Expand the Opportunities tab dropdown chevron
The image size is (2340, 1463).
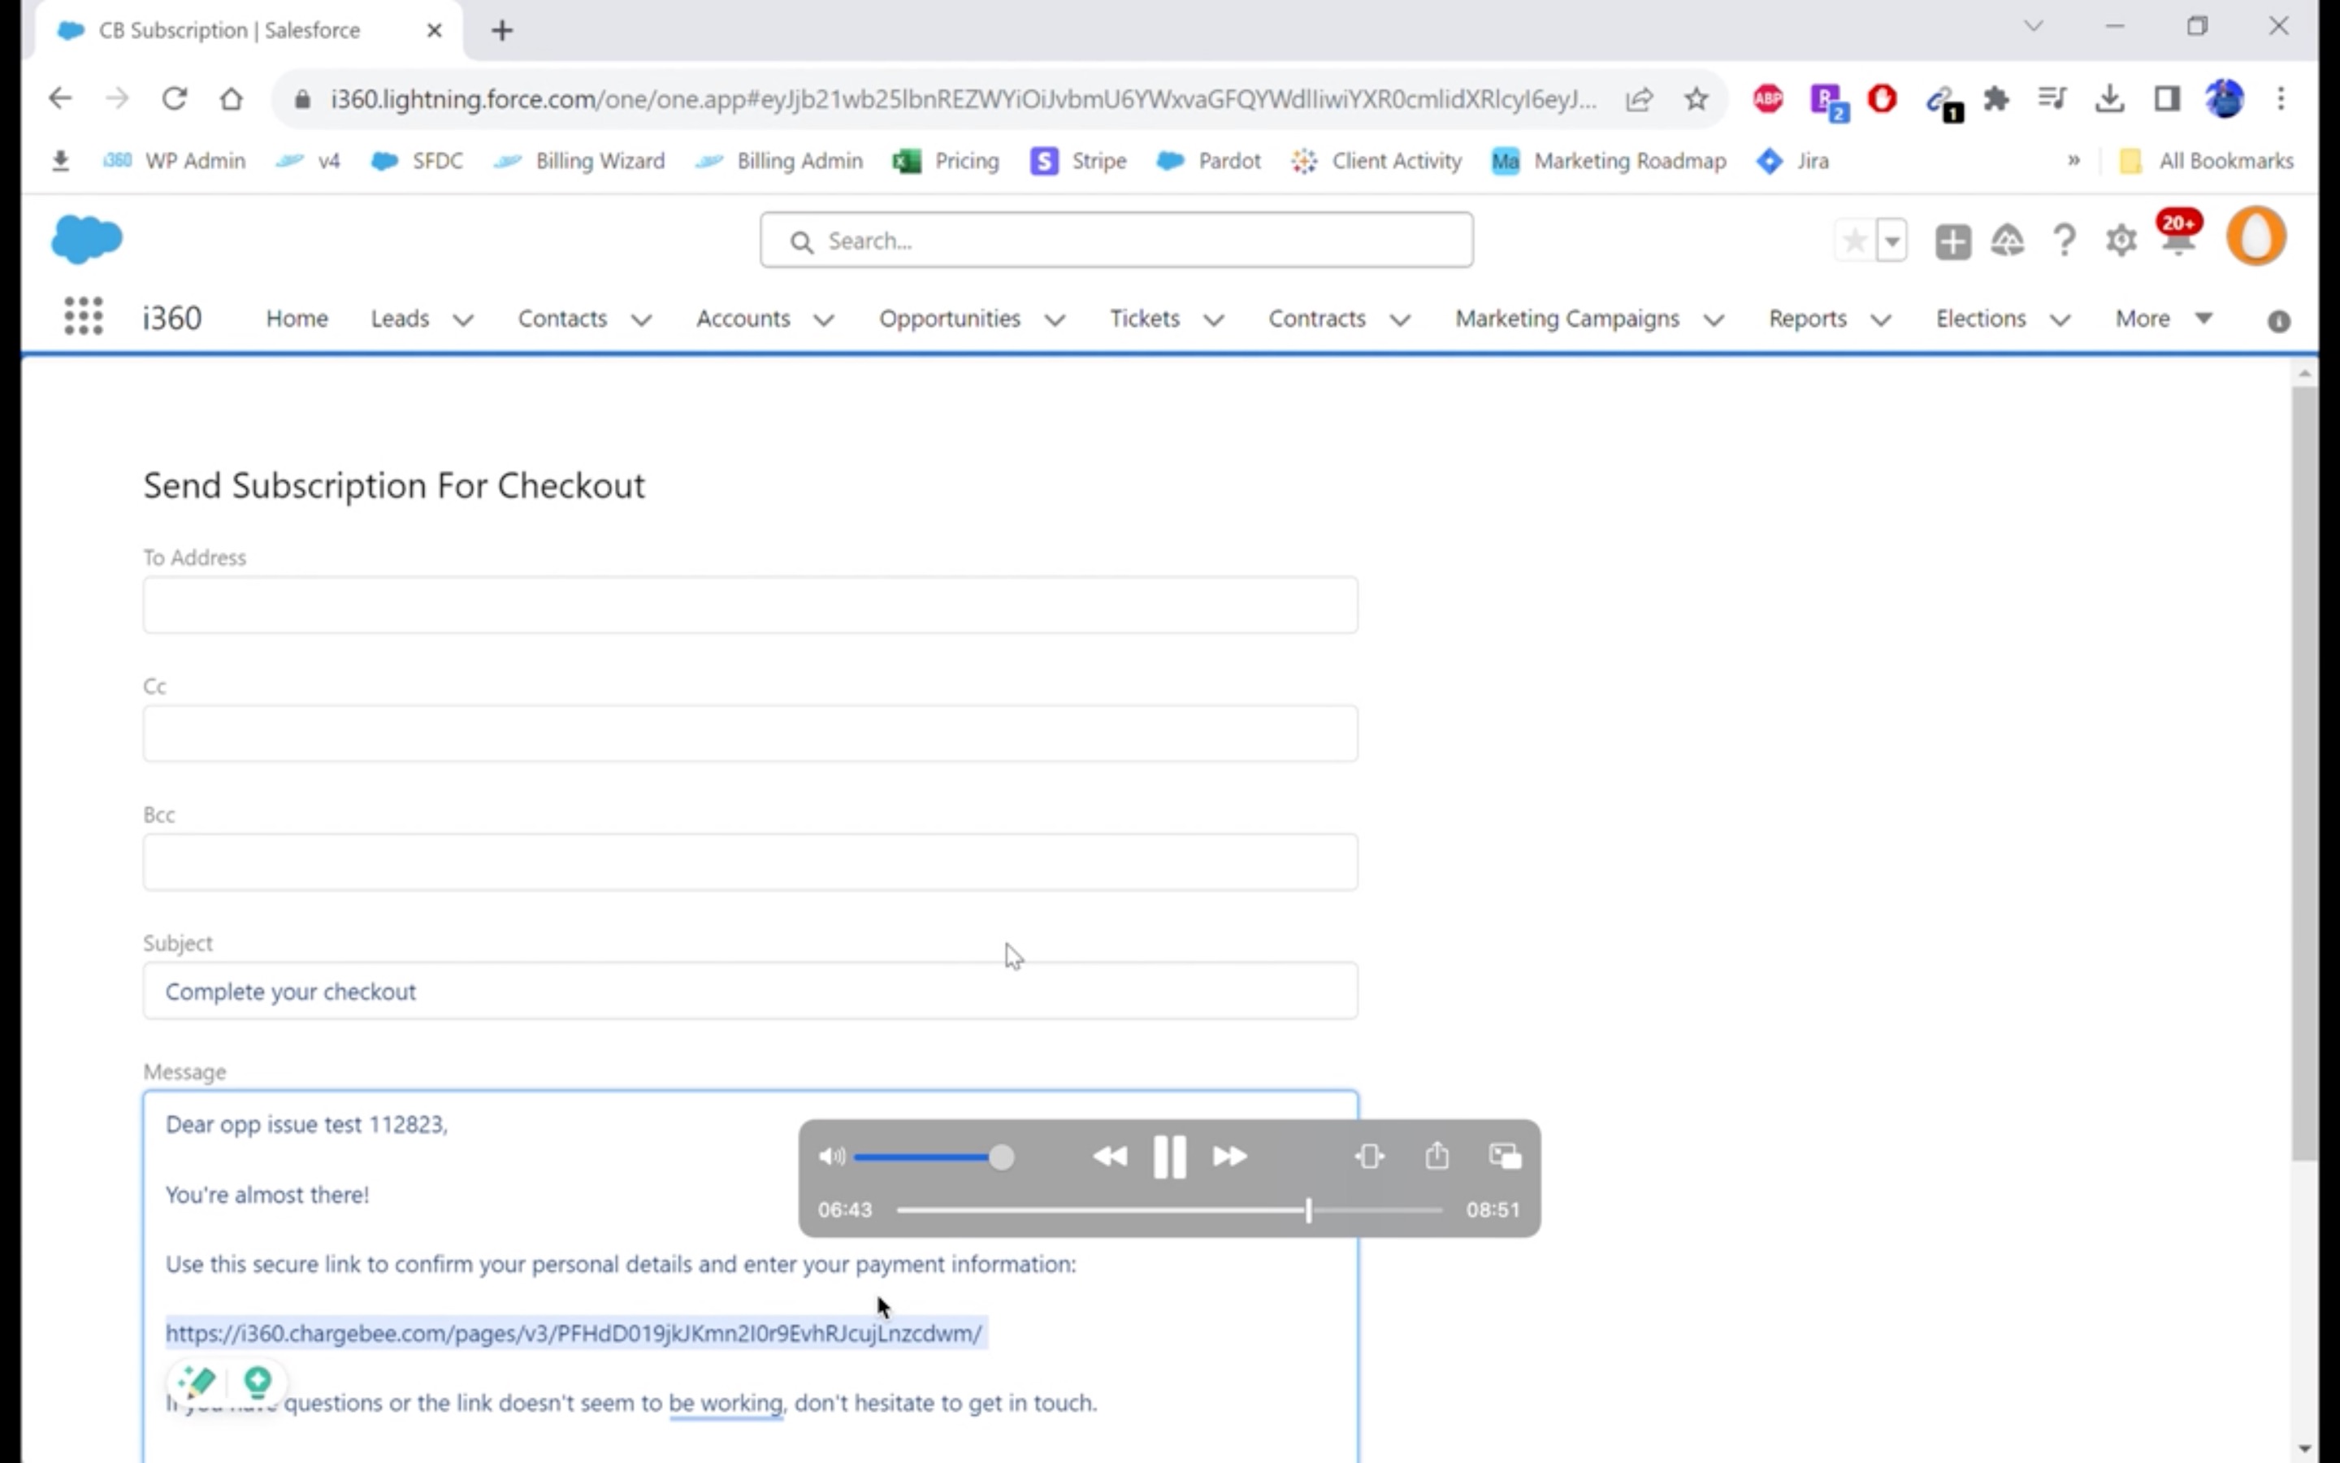click(1055, 320)
